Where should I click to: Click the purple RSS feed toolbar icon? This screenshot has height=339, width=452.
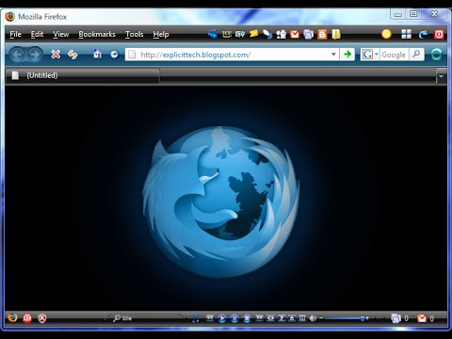coord(309,34)
